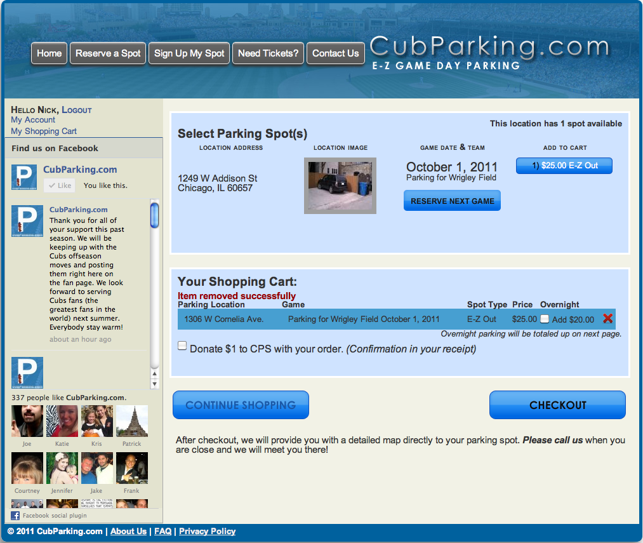Click the Facebook logo in social plugin footer
Screen dimensions: 643x543
pos(15,516)
